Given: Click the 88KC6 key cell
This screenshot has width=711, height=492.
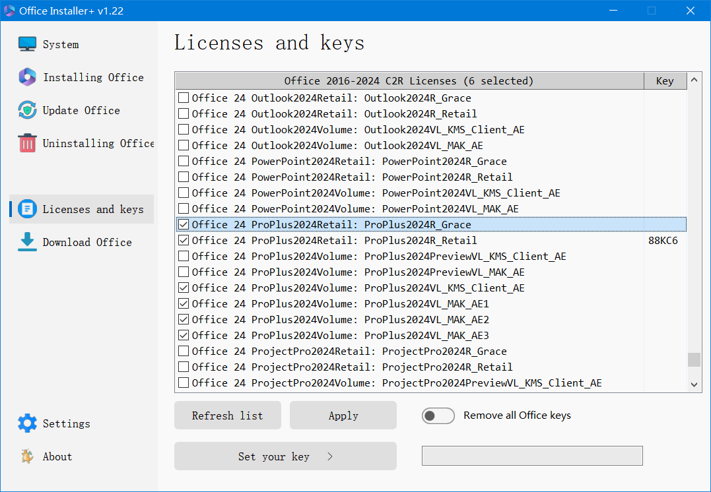Looking at the screenshot, I should [x=663, y=241].
